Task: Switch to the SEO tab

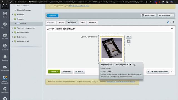Action: tap(83, 22)
